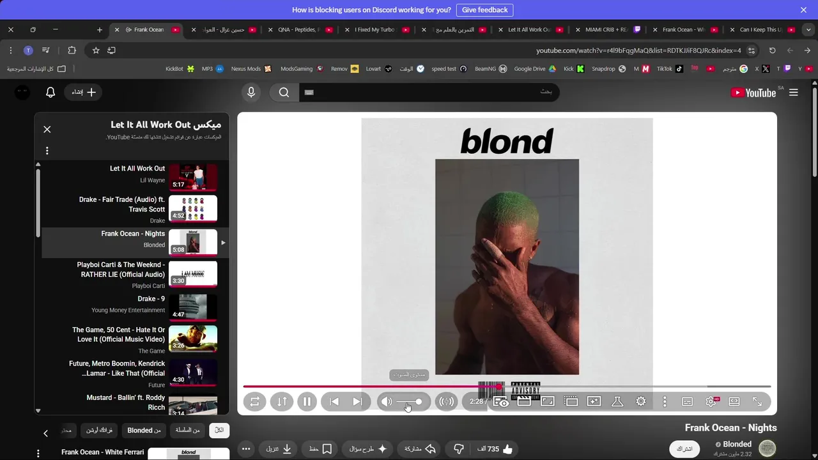This screenshot has width=818, height=460.
Task: Download video with تنزيل button
Action: pos(279,449)
